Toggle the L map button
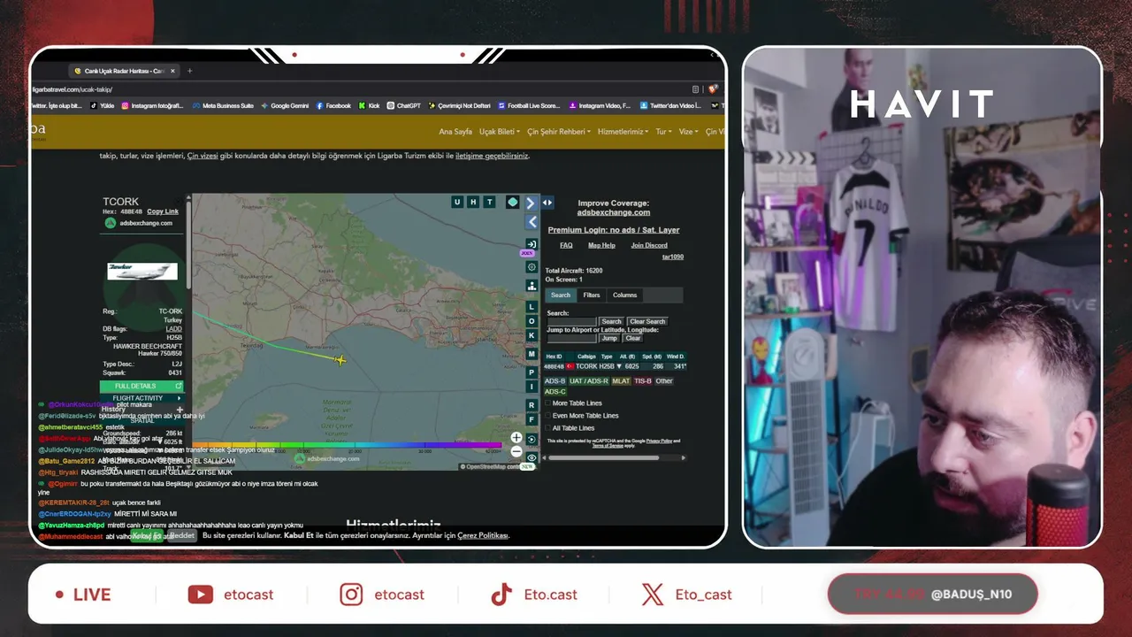The image size is (1132, 637). click(x=532, y=307)
